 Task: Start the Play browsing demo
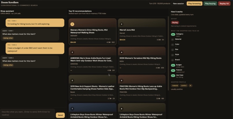(x=194, y=3)
